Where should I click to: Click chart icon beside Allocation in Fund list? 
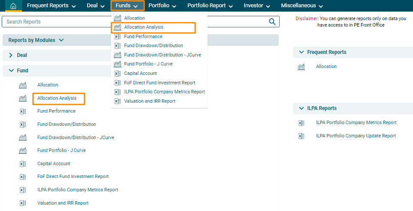click(23, 85)
